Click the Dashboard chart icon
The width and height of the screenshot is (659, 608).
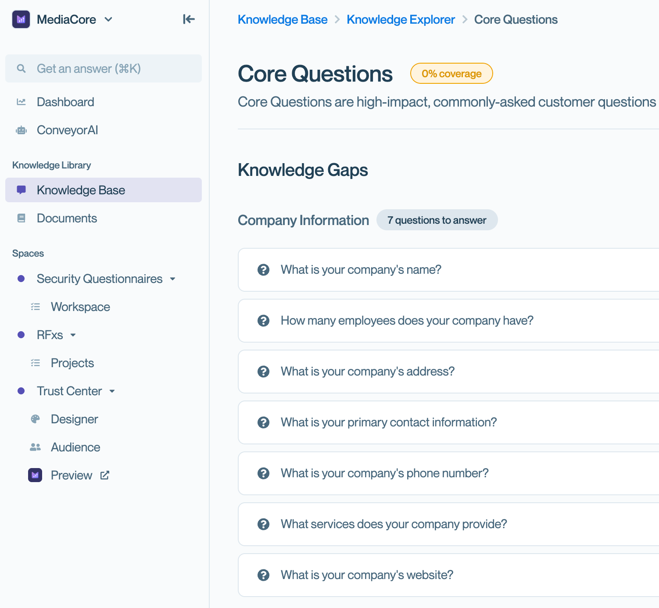pos(21,102)
